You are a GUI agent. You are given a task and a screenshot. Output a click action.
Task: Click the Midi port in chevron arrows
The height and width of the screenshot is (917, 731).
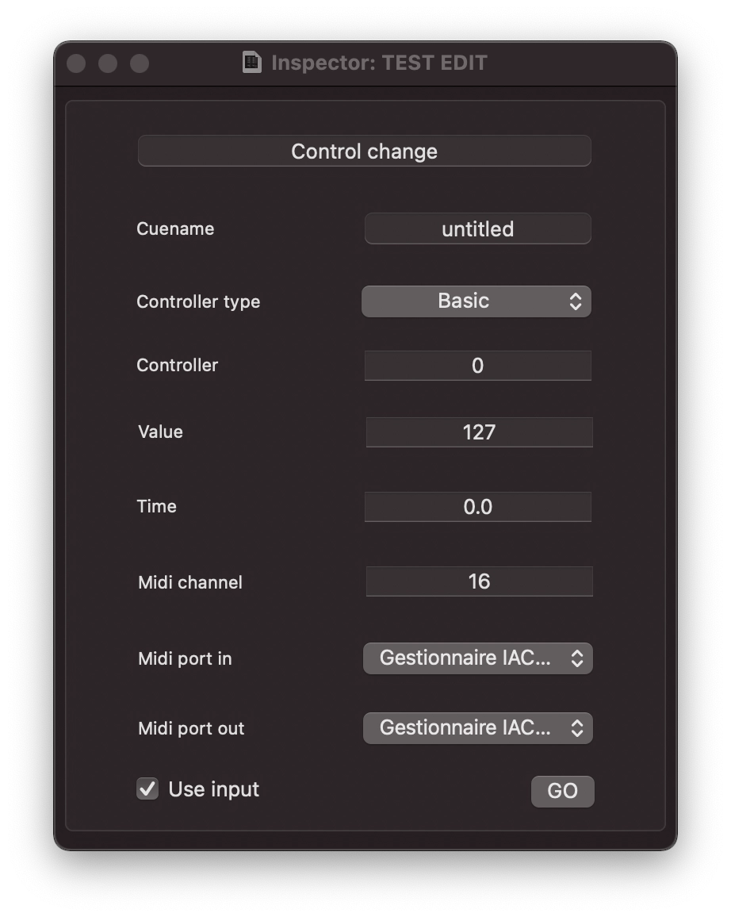pos(577,658)
